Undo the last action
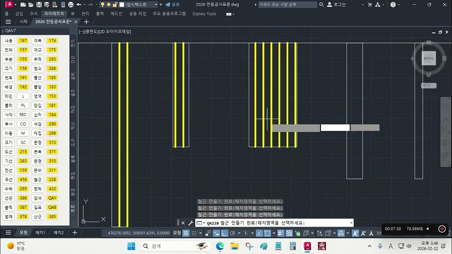This screenshot has height=254, width=452. click(x=79, y=5)
